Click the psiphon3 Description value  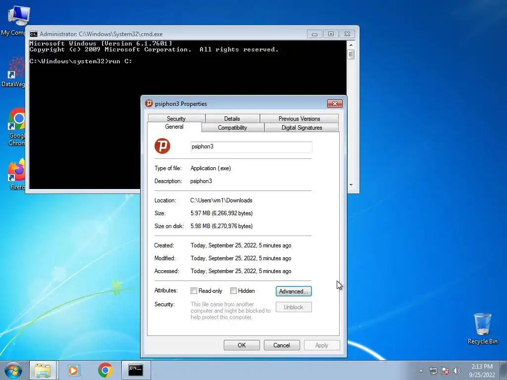[201, 181]
